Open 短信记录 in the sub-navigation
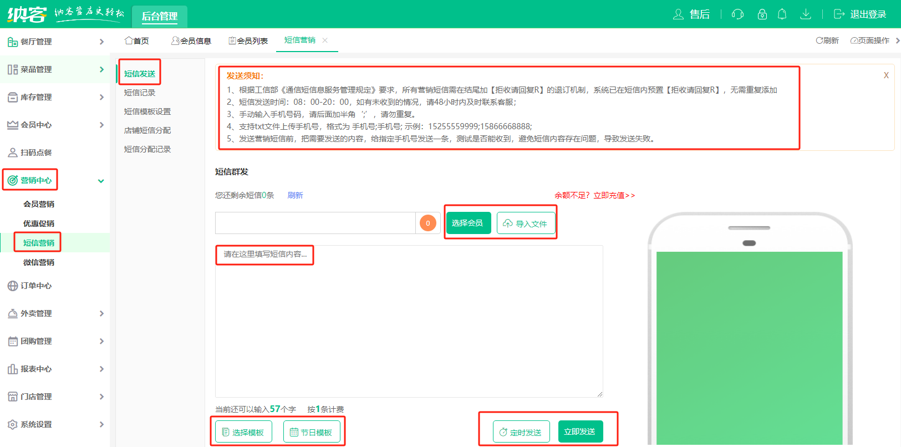This screenshot has height=447, width=901. pyautogui.click(x=140, y=93)
